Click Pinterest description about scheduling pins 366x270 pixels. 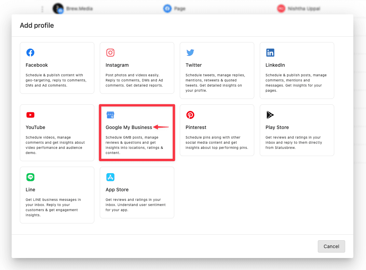click(217, 142)
